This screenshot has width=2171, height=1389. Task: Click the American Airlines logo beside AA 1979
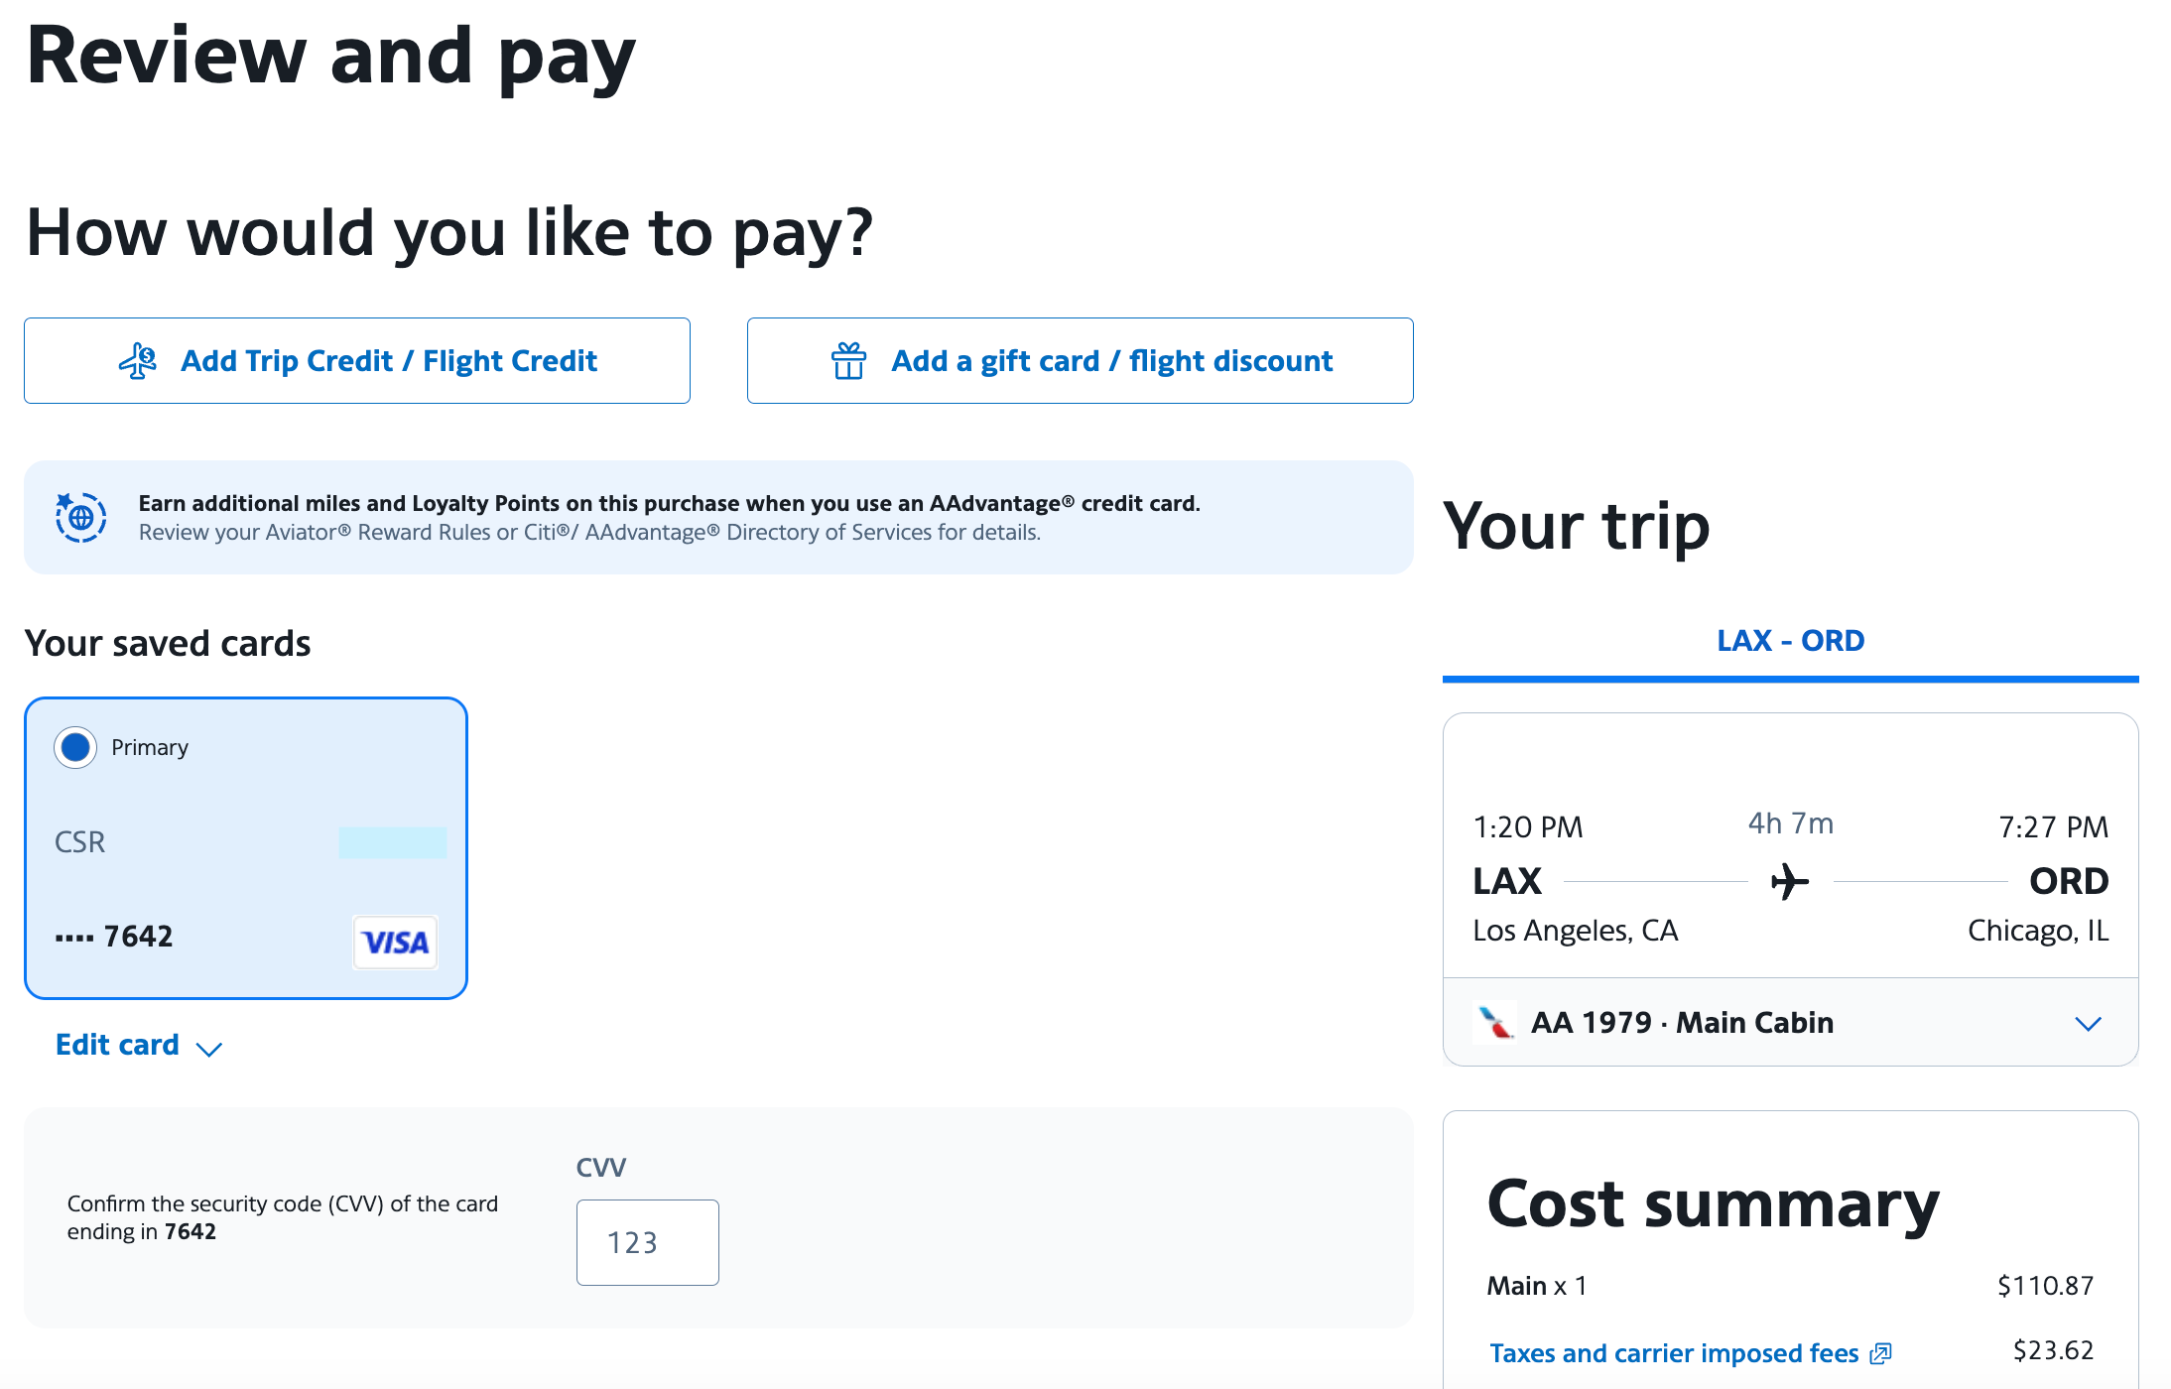(x=1494, y=1022)
